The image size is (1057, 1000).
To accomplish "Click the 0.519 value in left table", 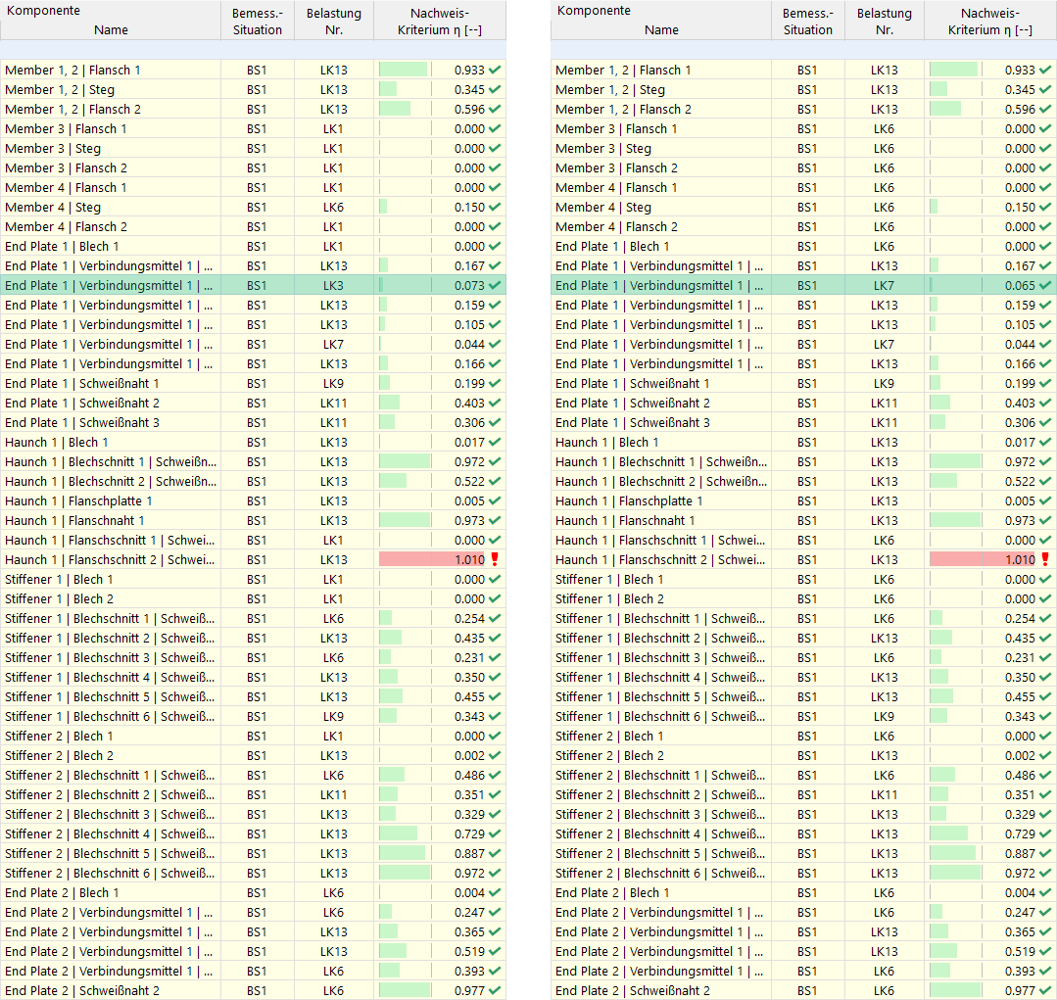I will coord(469,951).
